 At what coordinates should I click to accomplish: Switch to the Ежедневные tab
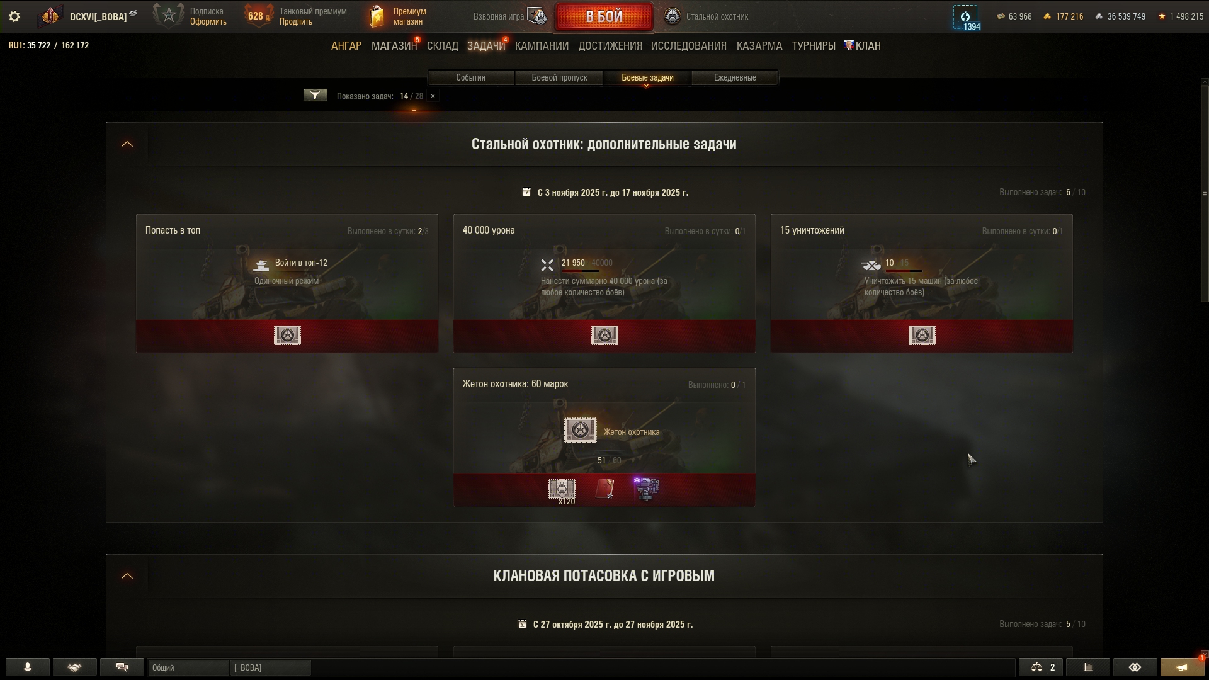(x=735, y=77)
